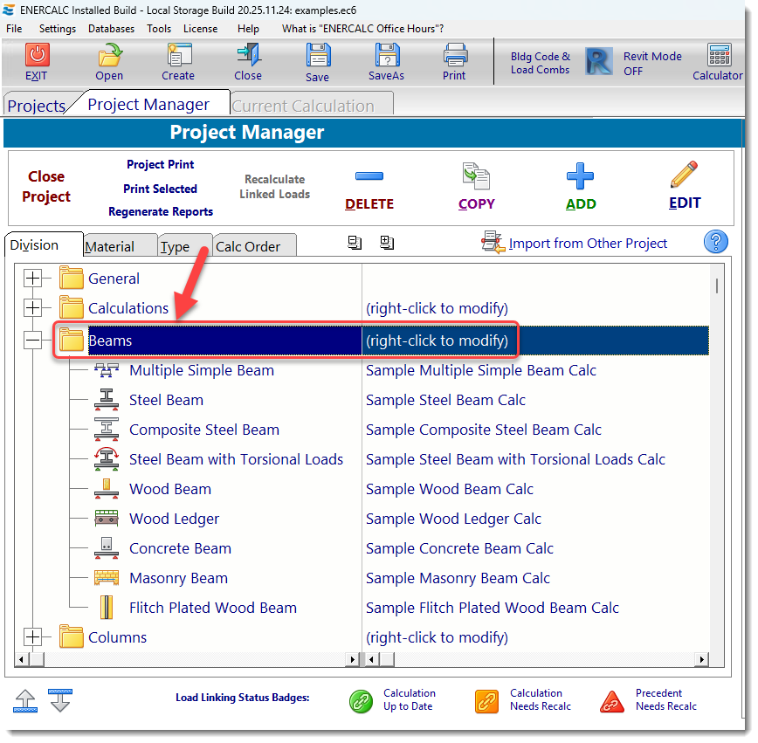Screen dimensions: 758x743
Task: Expand the General folder node
Action: coord(33,279)
